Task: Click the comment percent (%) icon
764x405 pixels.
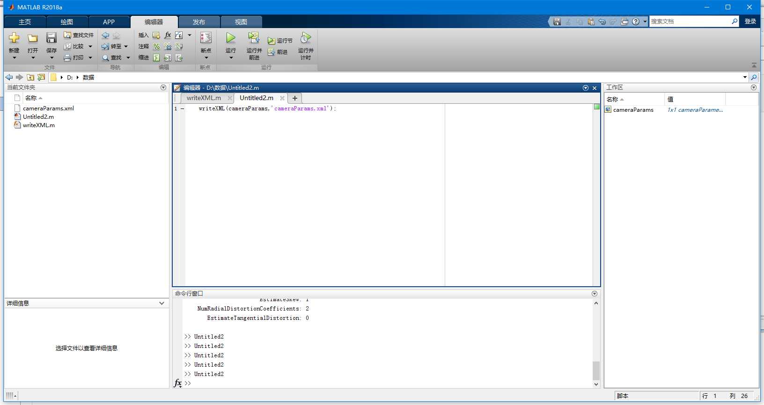Action: (156, 46)
